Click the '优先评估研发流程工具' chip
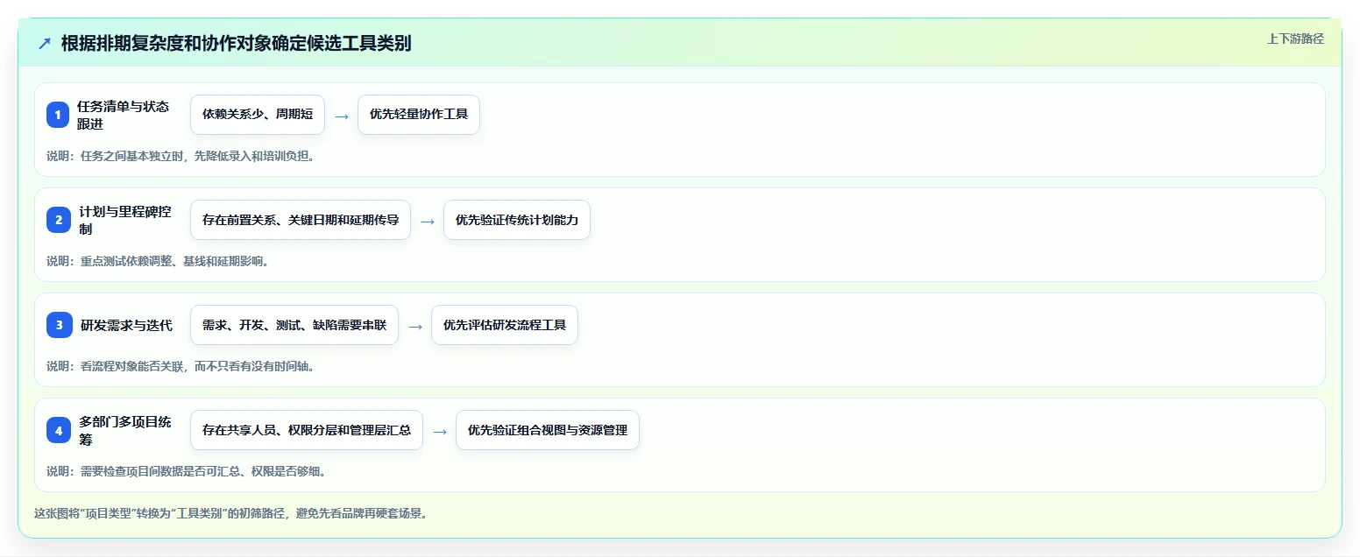This screenshot has width=1360, height=557. 505,325
